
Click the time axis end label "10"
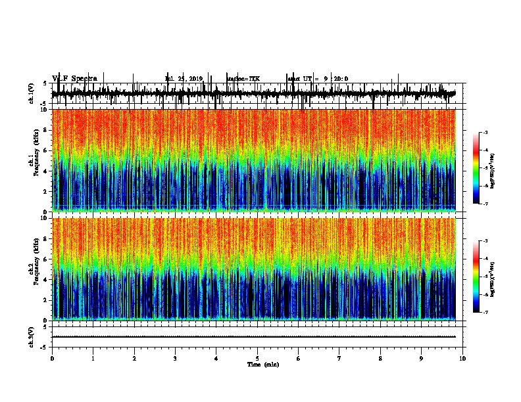coord(462,359)
